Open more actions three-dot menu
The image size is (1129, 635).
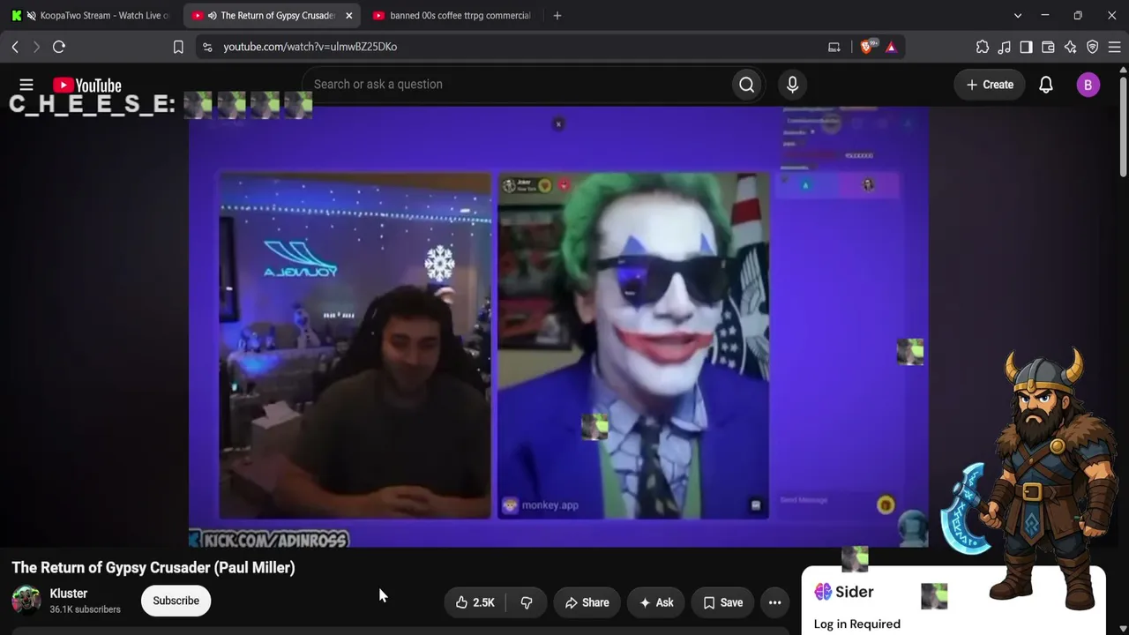tap(774, 602)
